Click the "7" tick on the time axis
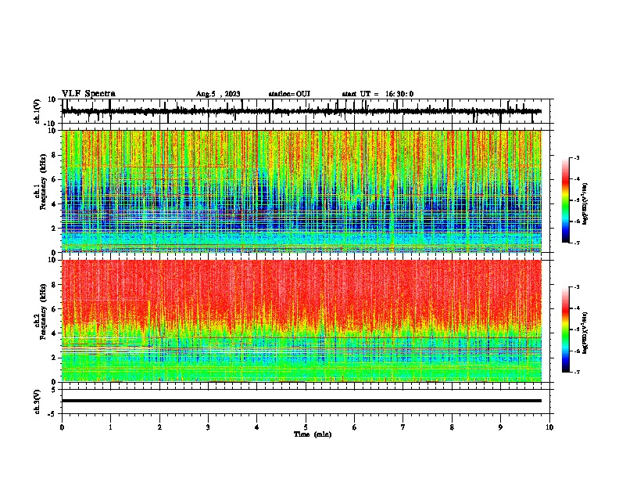 (x=403, y=427)
